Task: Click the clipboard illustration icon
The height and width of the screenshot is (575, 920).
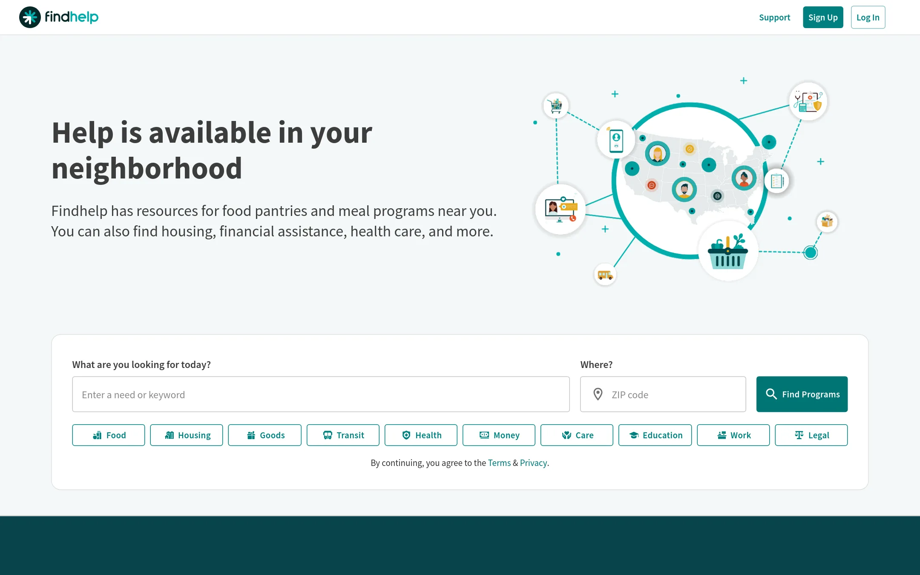Action: (x=776, y=181)
